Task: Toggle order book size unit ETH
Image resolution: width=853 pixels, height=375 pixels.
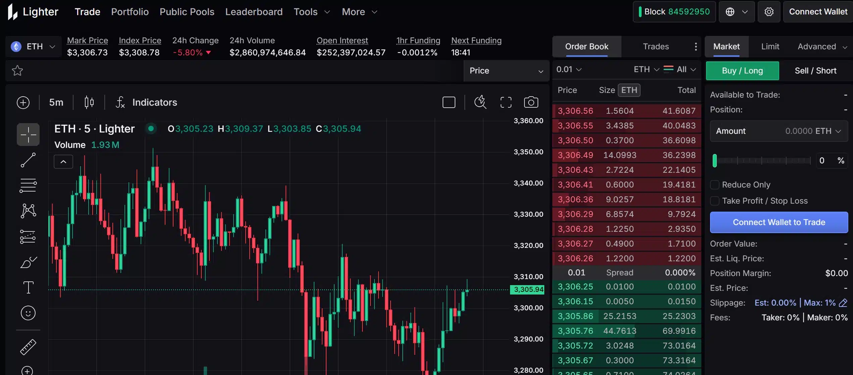Action: 629,90
